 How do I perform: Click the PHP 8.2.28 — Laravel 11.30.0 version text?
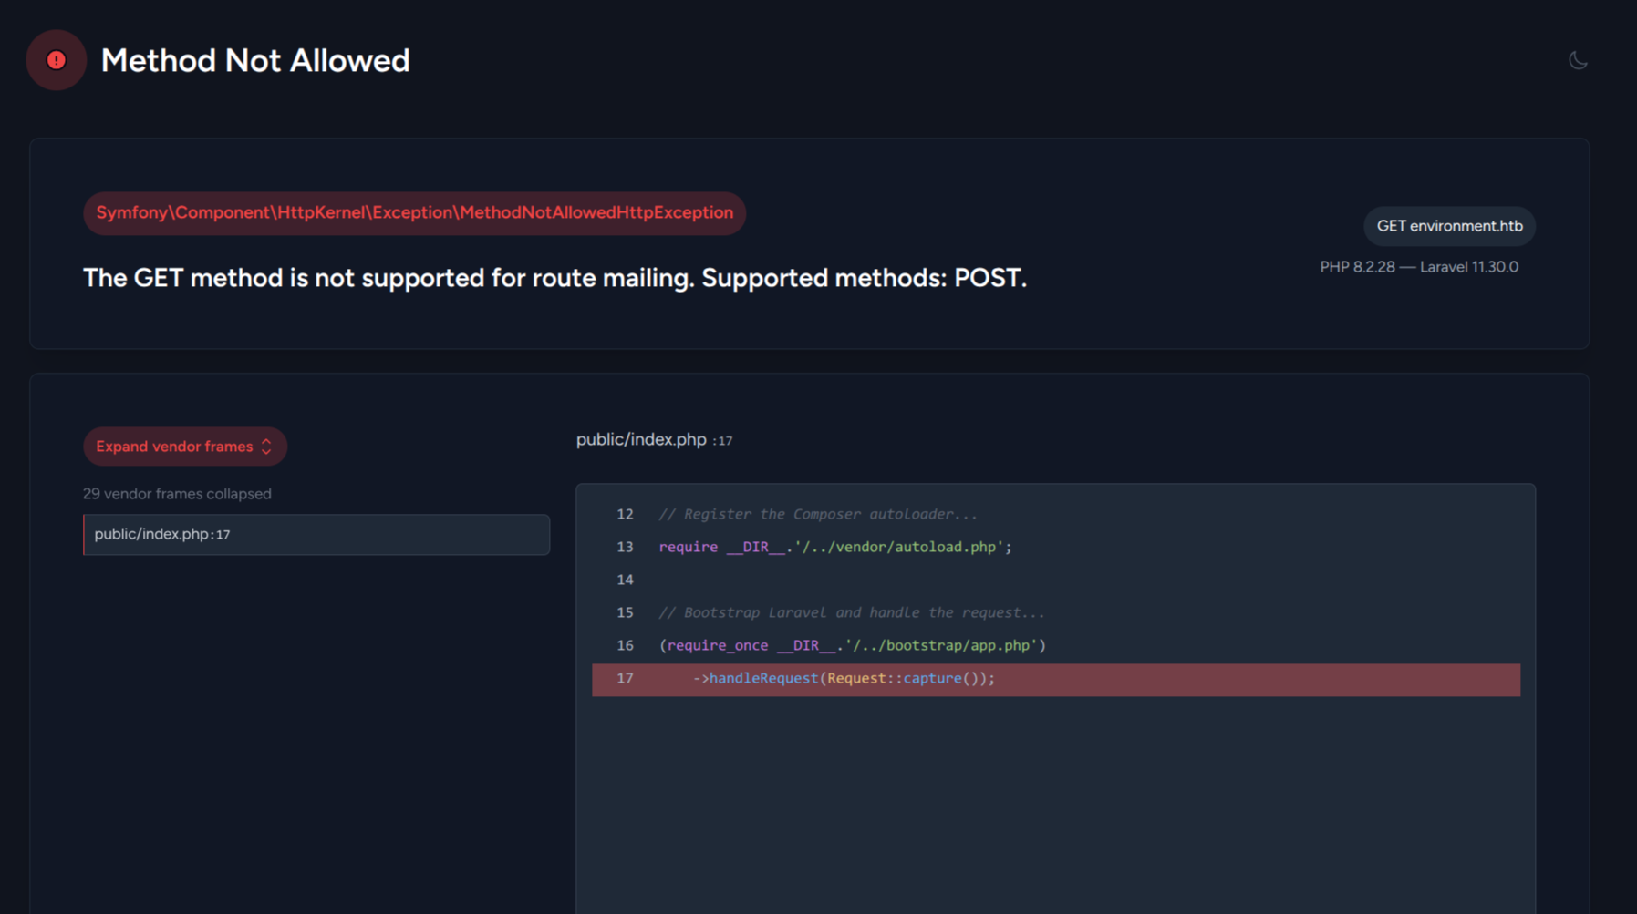(1418, 267)
